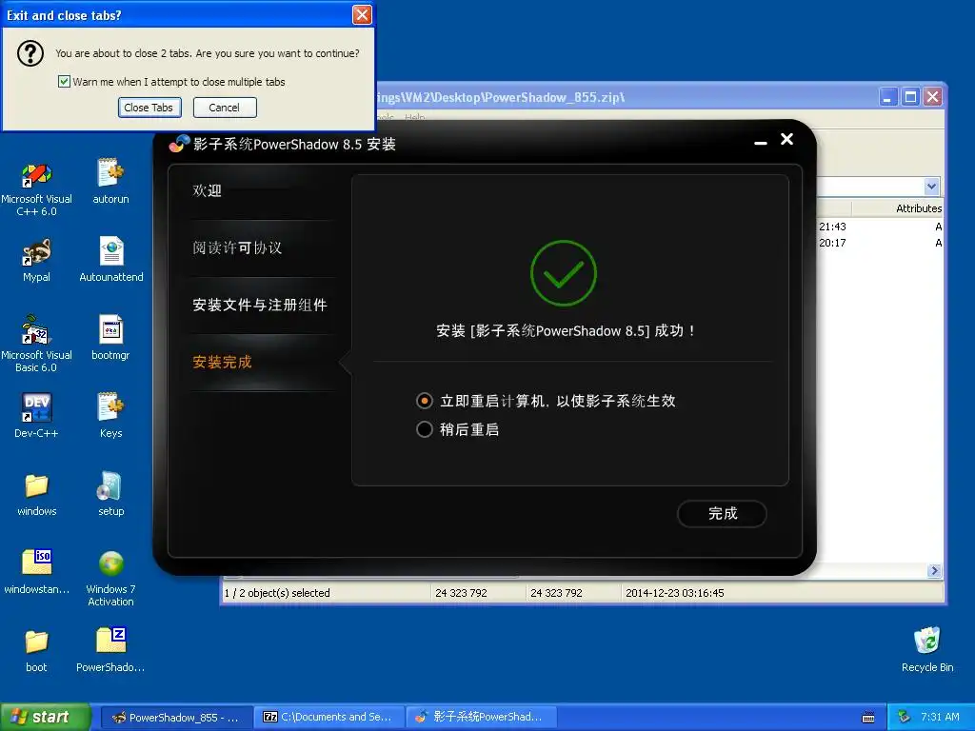The width and height of the screenshot is (975, 731).
Task: Click Cancel in the exit dialog
Action: [x=225, y=108]
